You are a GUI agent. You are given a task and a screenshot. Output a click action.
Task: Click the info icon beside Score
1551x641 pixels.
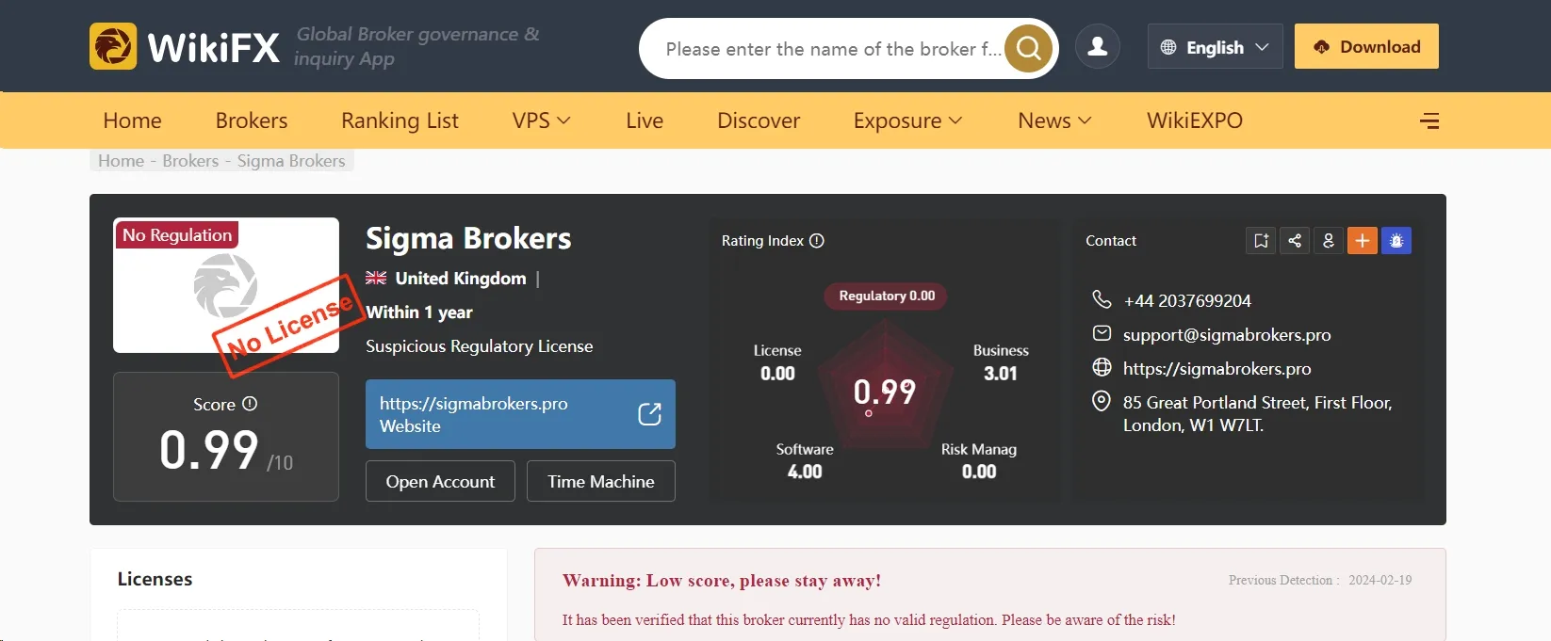click(250, 404)
